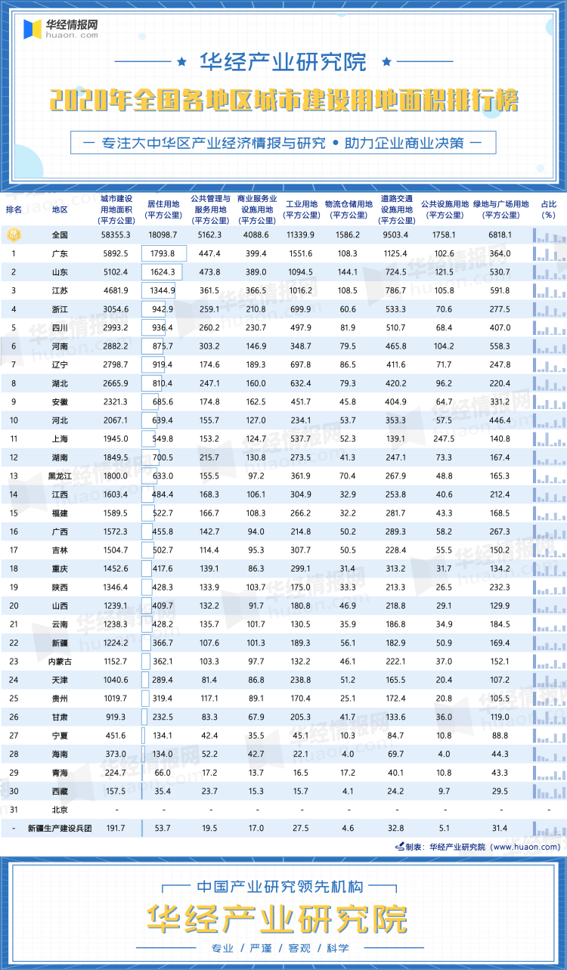Click 新疆 物流仓储用地 value 56.1

pos(348,642)
